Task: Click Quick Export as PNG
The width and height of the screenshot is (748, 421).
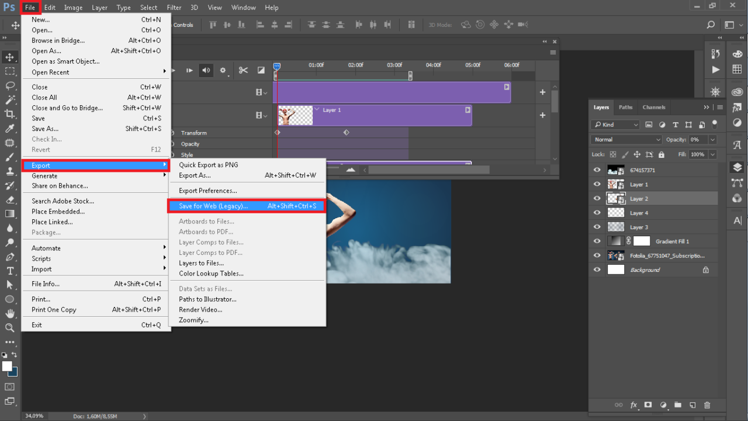Action: click(x=208, y=165)
